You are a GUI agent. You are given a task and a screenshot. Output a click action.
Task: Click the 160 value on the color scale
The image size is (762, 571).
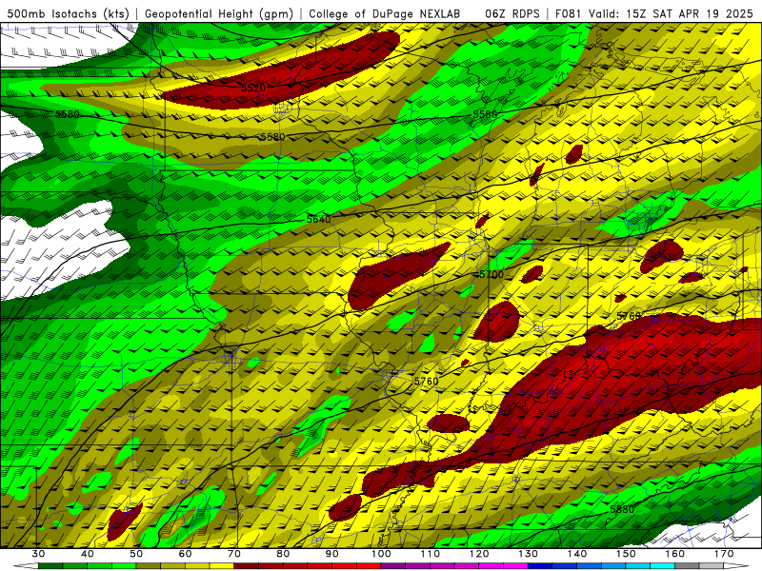coord(675,554)
